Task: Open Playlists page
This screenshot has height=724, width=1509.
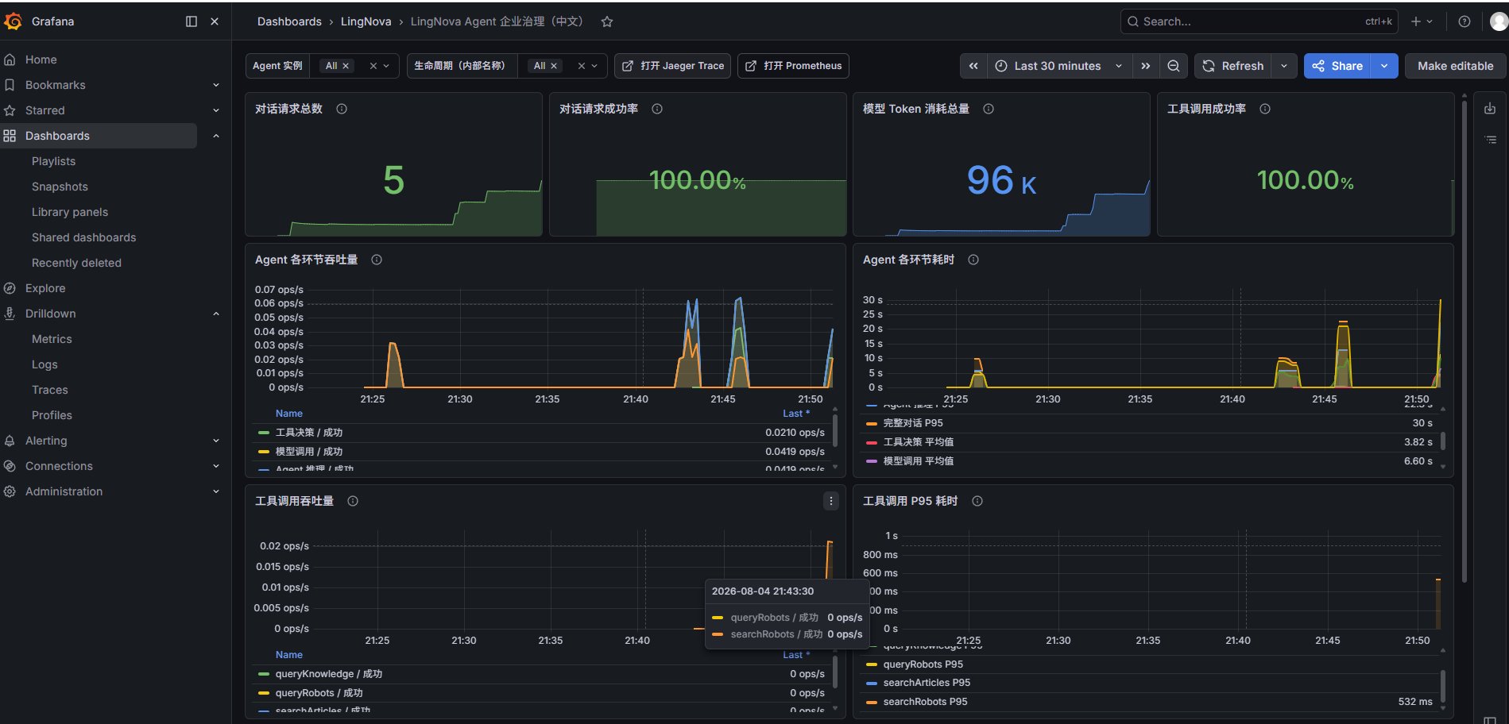Action: [53, 161]
